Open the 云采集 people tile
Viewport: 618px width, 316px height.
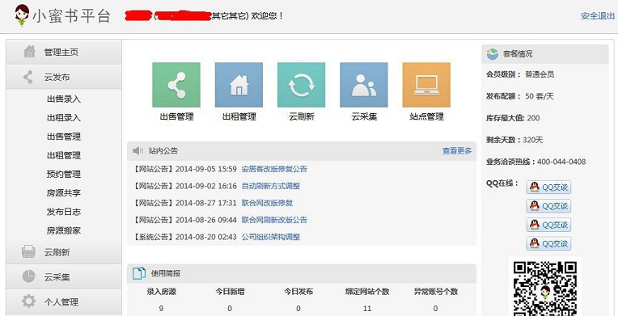364,85
